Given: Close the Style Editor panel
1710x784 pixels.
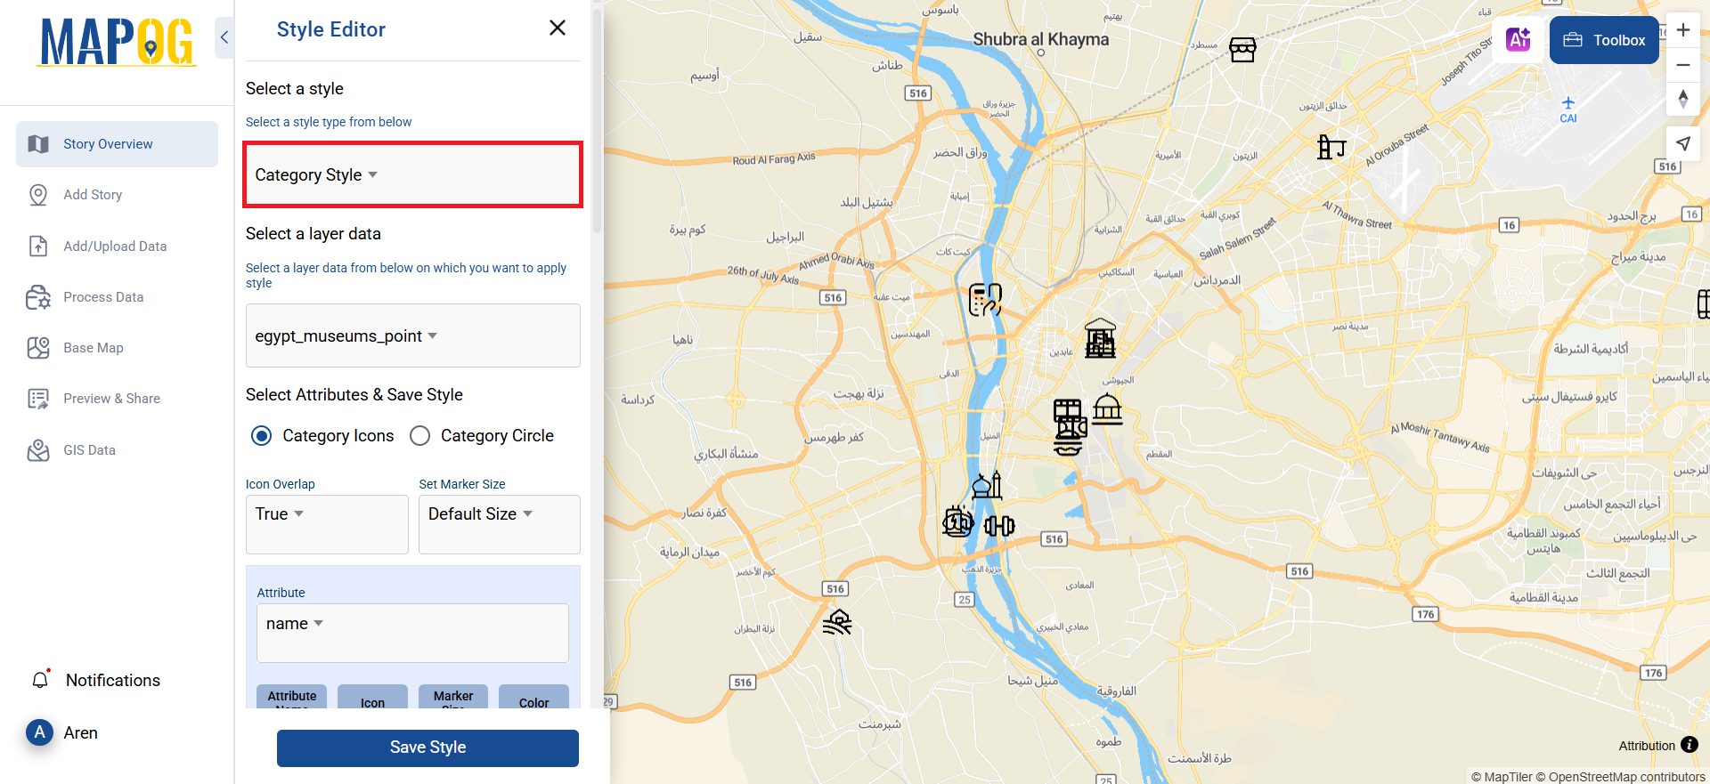Looking at the screenshot, I should [558, 28].
